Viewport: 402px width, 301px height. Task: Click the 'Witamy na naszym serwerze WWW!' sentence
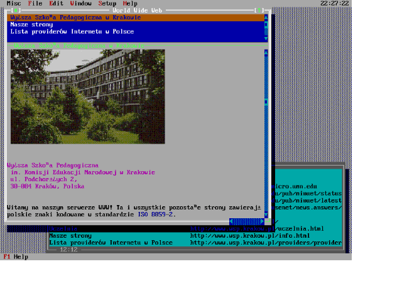(x=60, y=208)
